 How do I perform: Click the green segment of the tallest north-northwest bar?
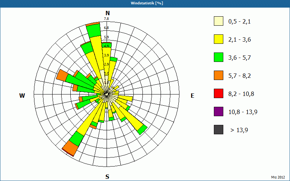pyautogui.click(x=94, y=30)
